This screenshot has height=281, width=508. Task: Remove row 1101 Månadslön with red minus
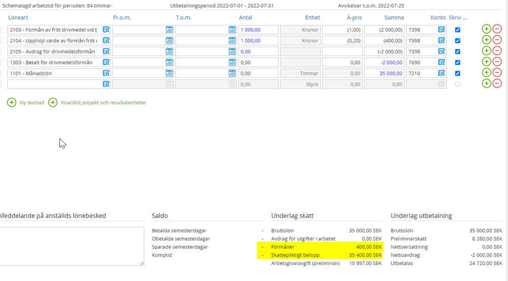(497, 73)
